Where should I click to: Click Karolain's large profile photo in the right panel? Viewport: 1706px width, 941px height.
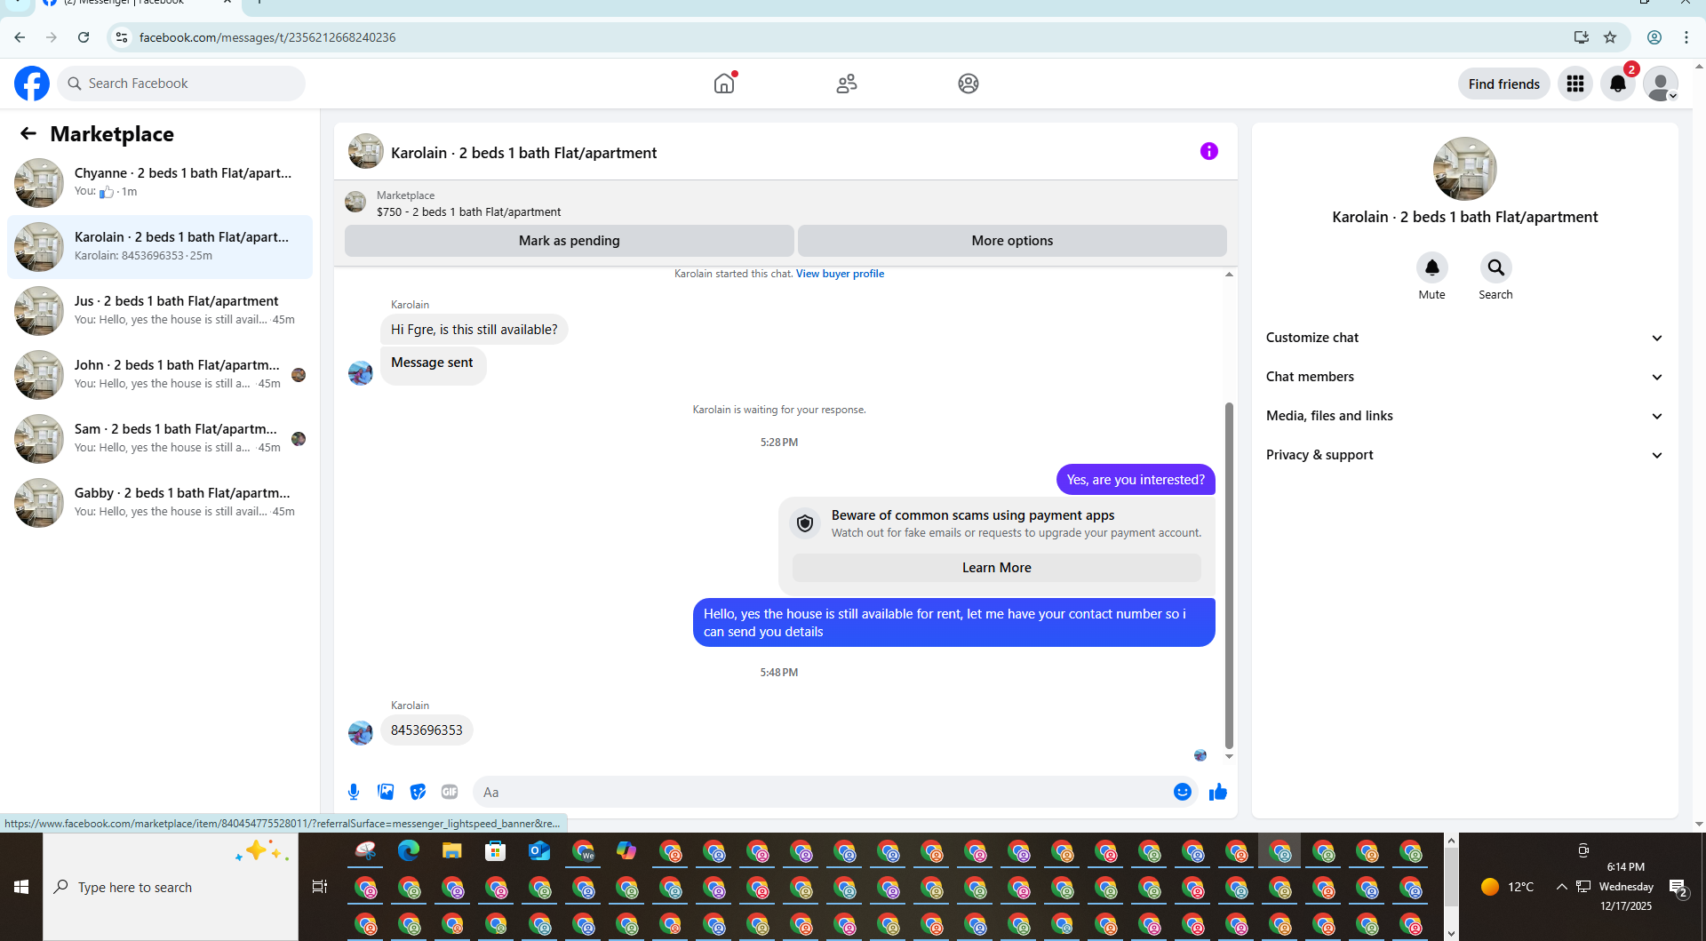pyautogui.click(x=1464, y=169)
